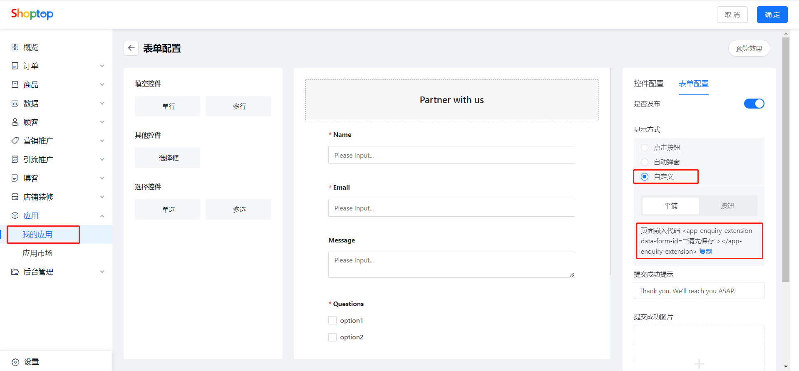The height and width of the screenshot is (371, 799).
Task: Click the Email input field
Action: click(x=452, y=208)
